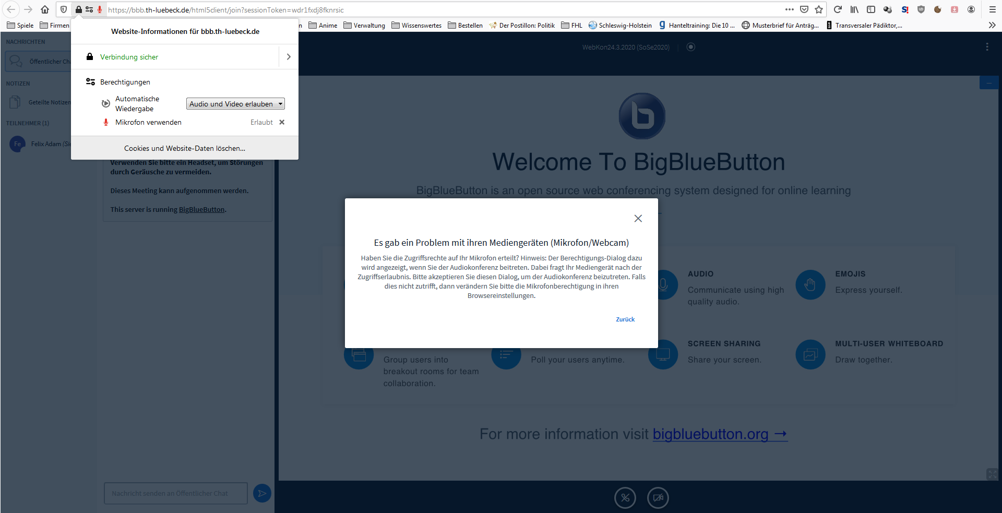1002x513 pixels.
Task: Save page to Pocket icon
Action: click(x=804, y=9)
